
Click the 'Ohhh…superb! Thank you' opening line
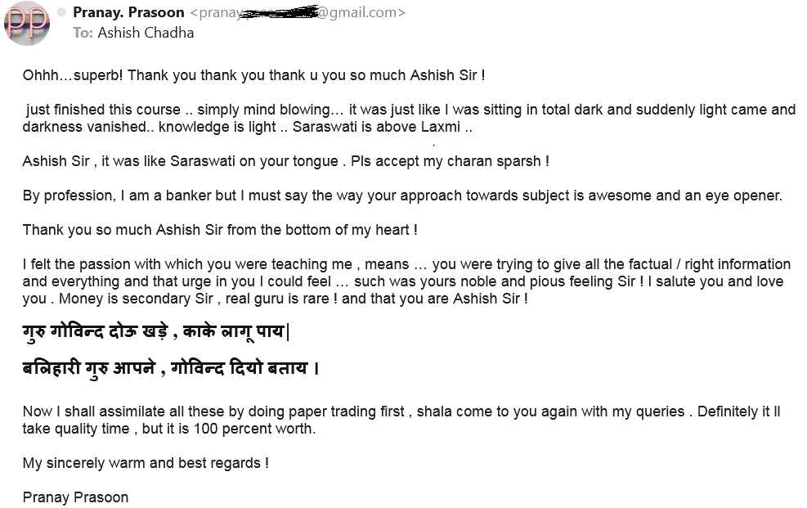(253, 75)
